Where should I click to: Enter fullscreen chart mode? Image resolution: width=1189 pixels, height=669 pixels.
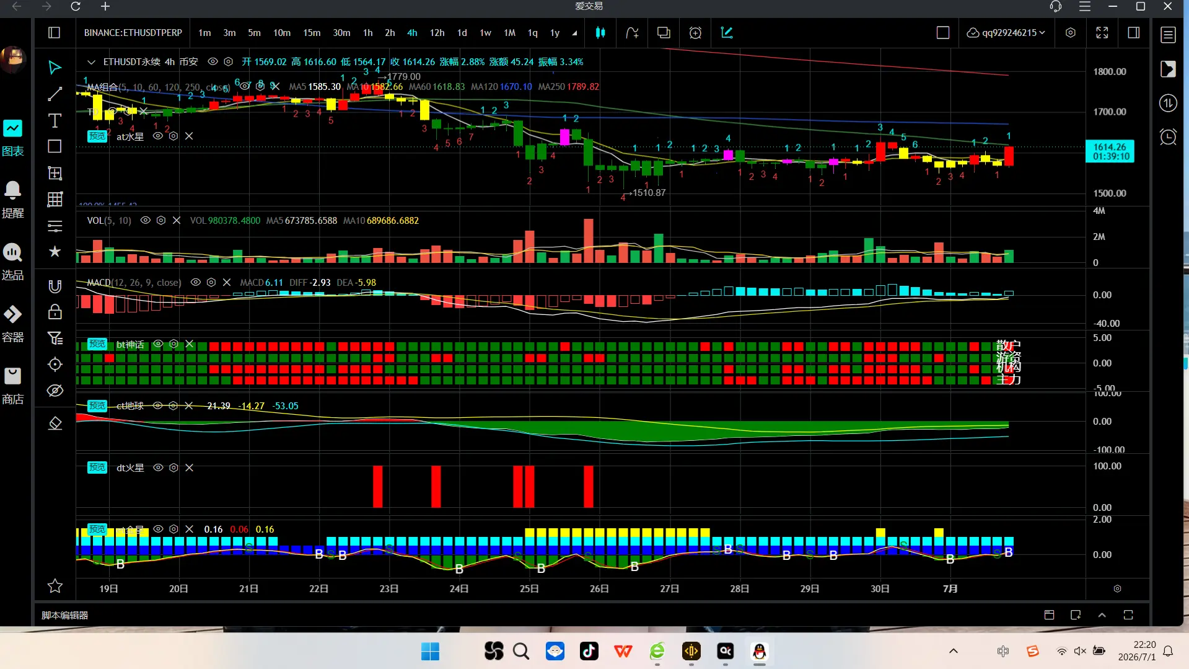click(x=1102, y=33)
